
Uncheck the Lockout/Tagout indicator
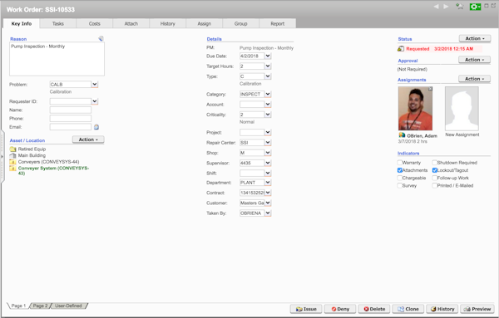(434, 170)
